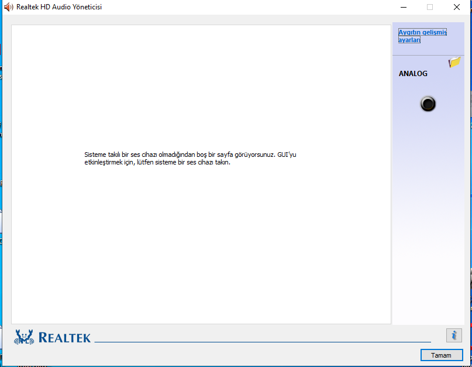Click the message starting 'Sisteme takılı bir ses'
The width and height of the screenshot is (472, 367).
click(x=190, y=159)
